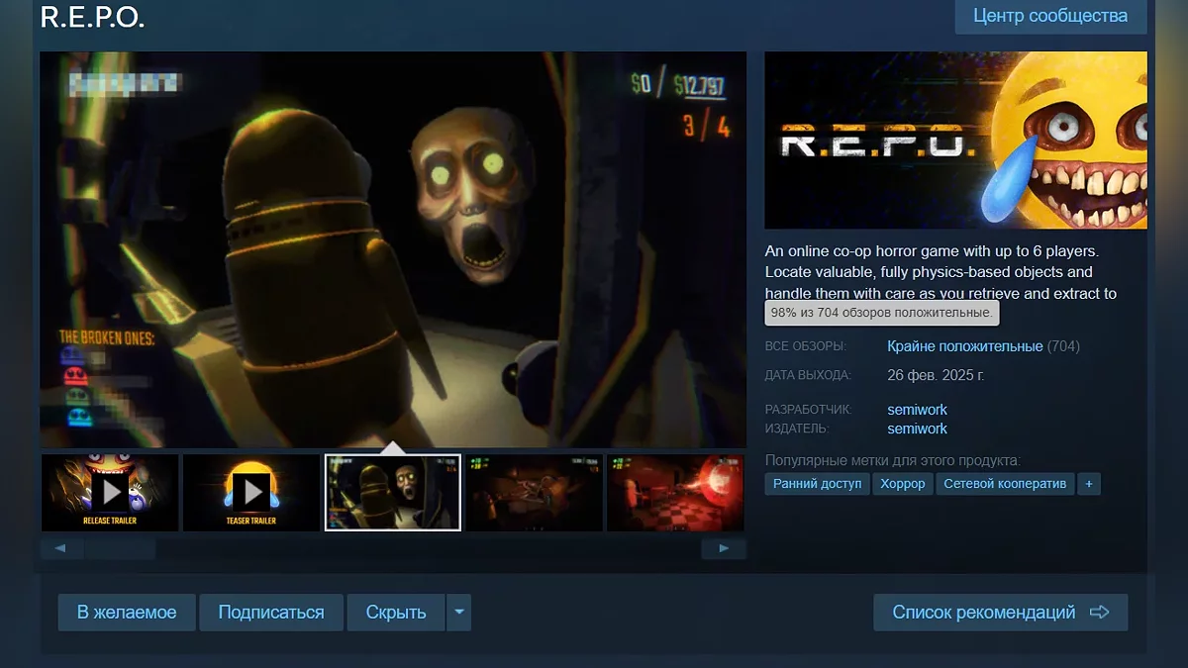Image resolution: width=1188 pixels, height=668 pixels.
Task: Click the Центр сообщества button
Action: coord(1049,16)
